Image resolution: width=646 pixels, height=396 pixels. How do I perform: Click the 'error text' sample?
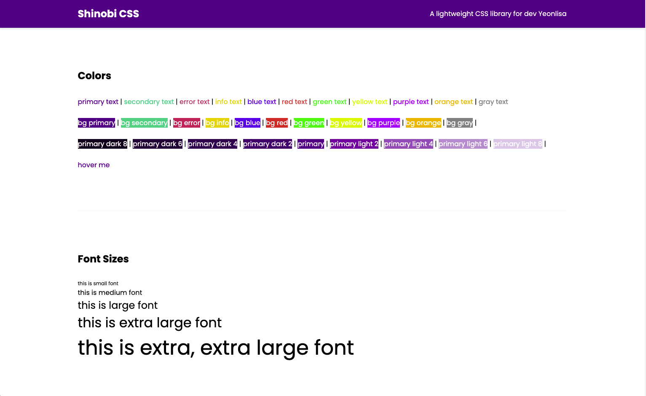(194, 102)
